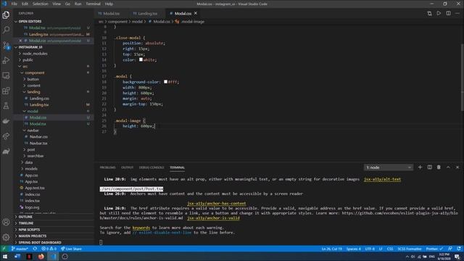The height and width of the screenshot is (261, 464).
Task: Switch to the Modal.tsx editor tab
Action: point(111,13)
